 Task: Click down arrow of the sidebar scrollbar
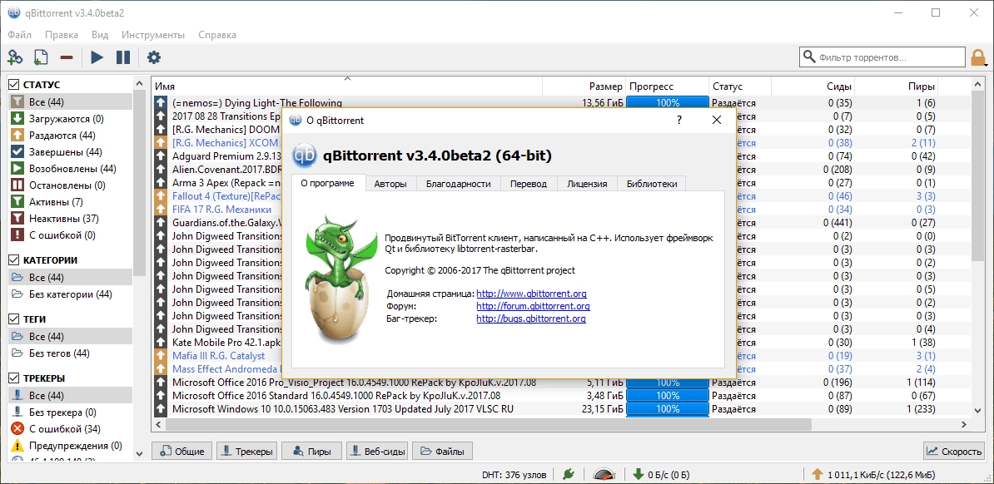tap(140, 453)
